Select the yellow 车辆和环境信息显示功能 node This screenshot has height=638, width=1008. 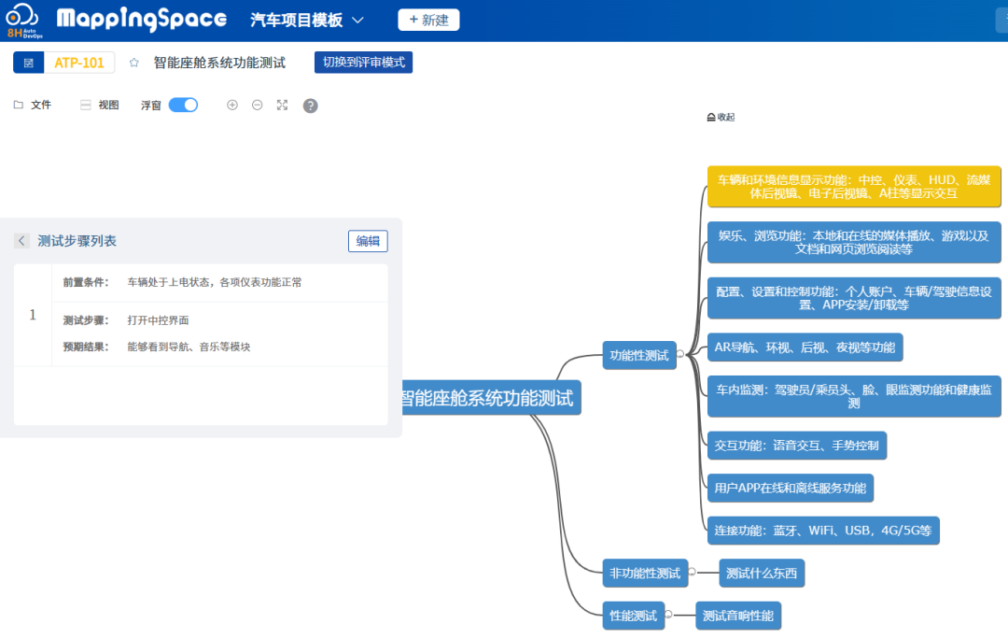tap(853, 187)
